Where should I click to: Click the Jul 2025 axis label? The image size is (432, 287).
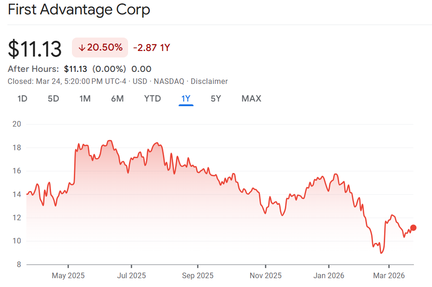(x=131, y=275)
